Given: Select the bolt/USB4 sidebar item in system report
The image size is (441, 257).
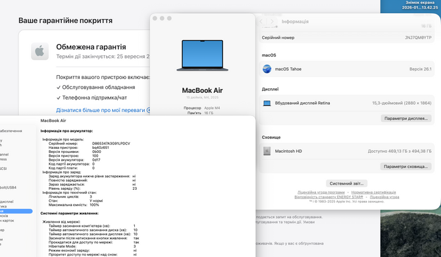Looking at the screenshot, I should pos(8,187).
